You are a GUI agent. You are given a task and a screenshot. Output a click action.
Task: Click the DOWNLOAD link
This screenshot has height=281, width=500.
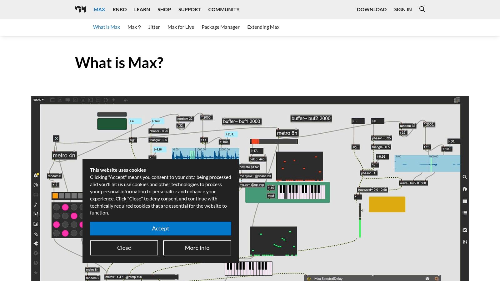(x=372, y=9)
